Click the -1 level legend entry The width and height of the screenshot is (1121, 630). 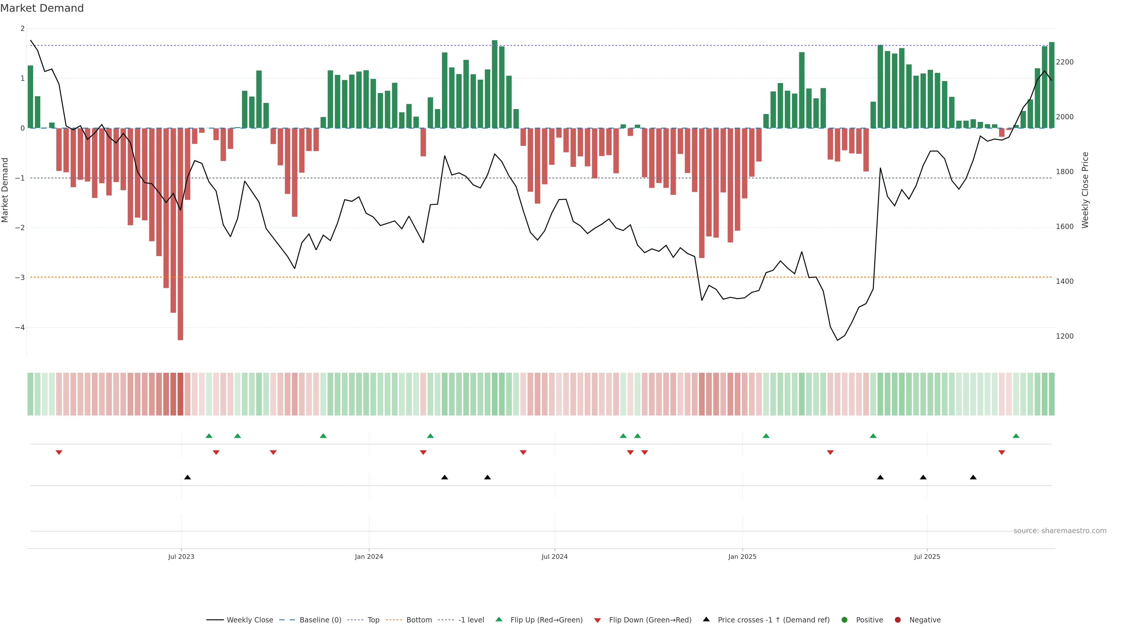coord(471,620)
